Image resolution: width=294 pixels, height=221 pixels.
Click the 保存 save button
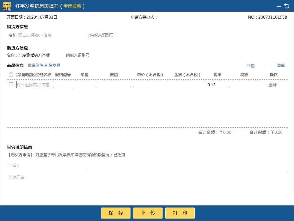[116, 213]
